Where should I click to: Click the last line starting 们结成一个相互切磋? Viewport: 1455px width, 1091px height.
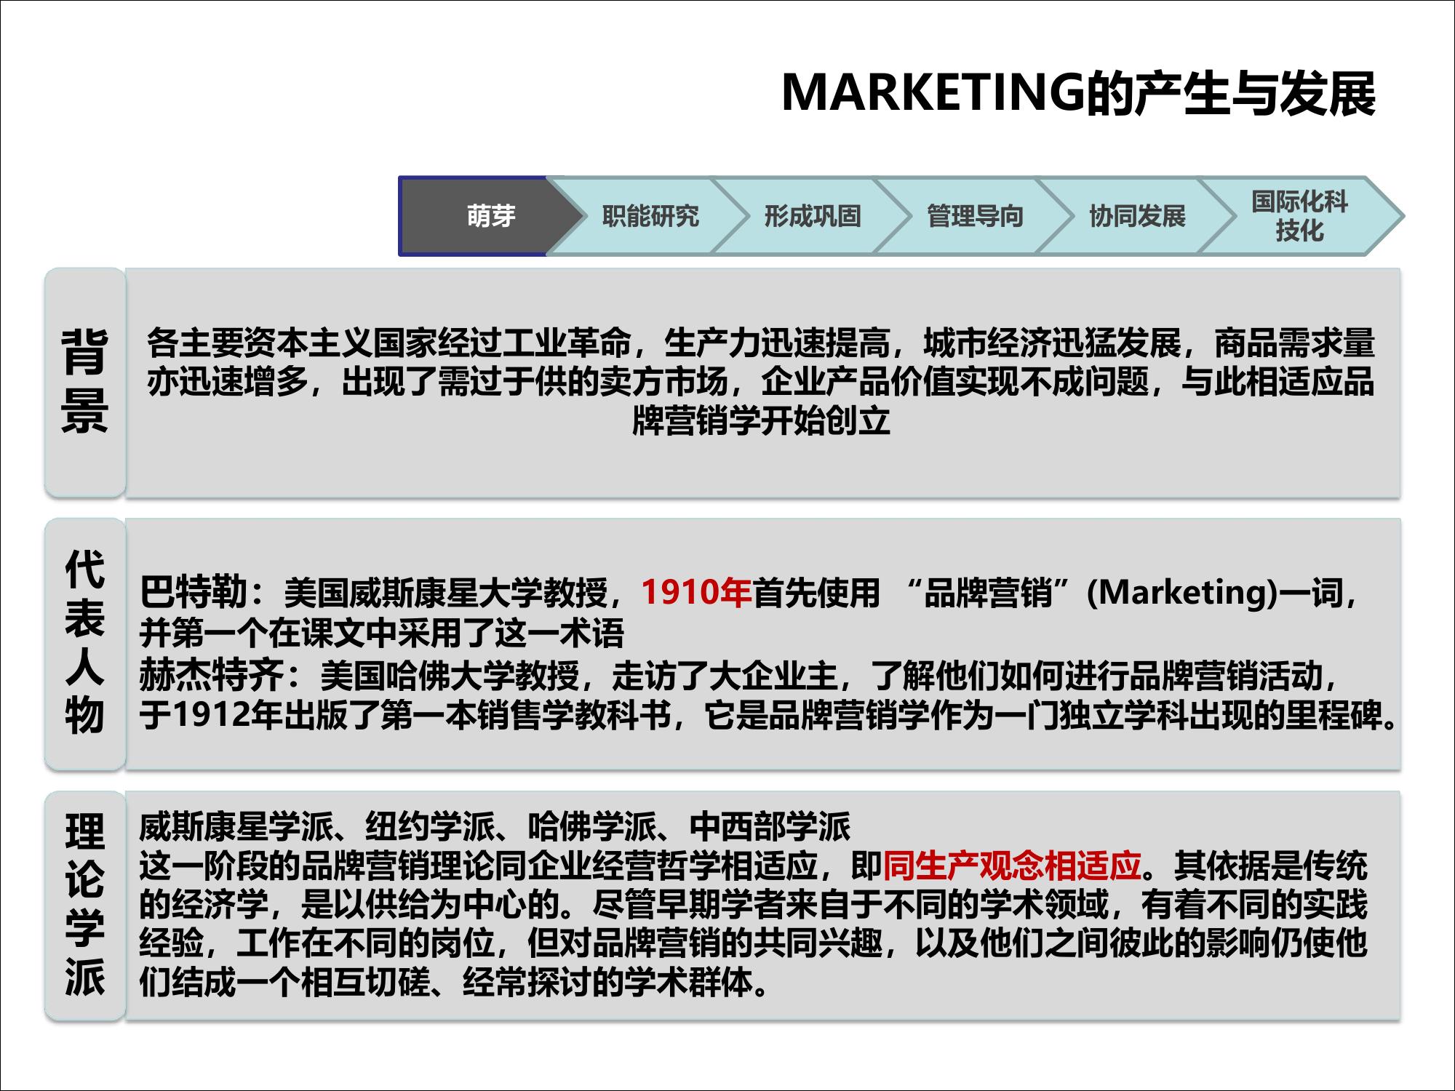click(454, 983)
